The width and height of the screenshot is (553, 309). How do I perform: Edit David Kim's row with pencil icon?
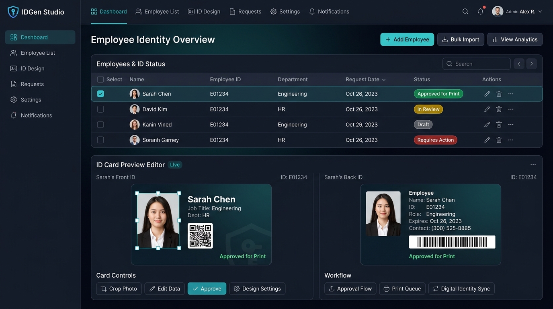pyautogui.click(x=487, y=109)
